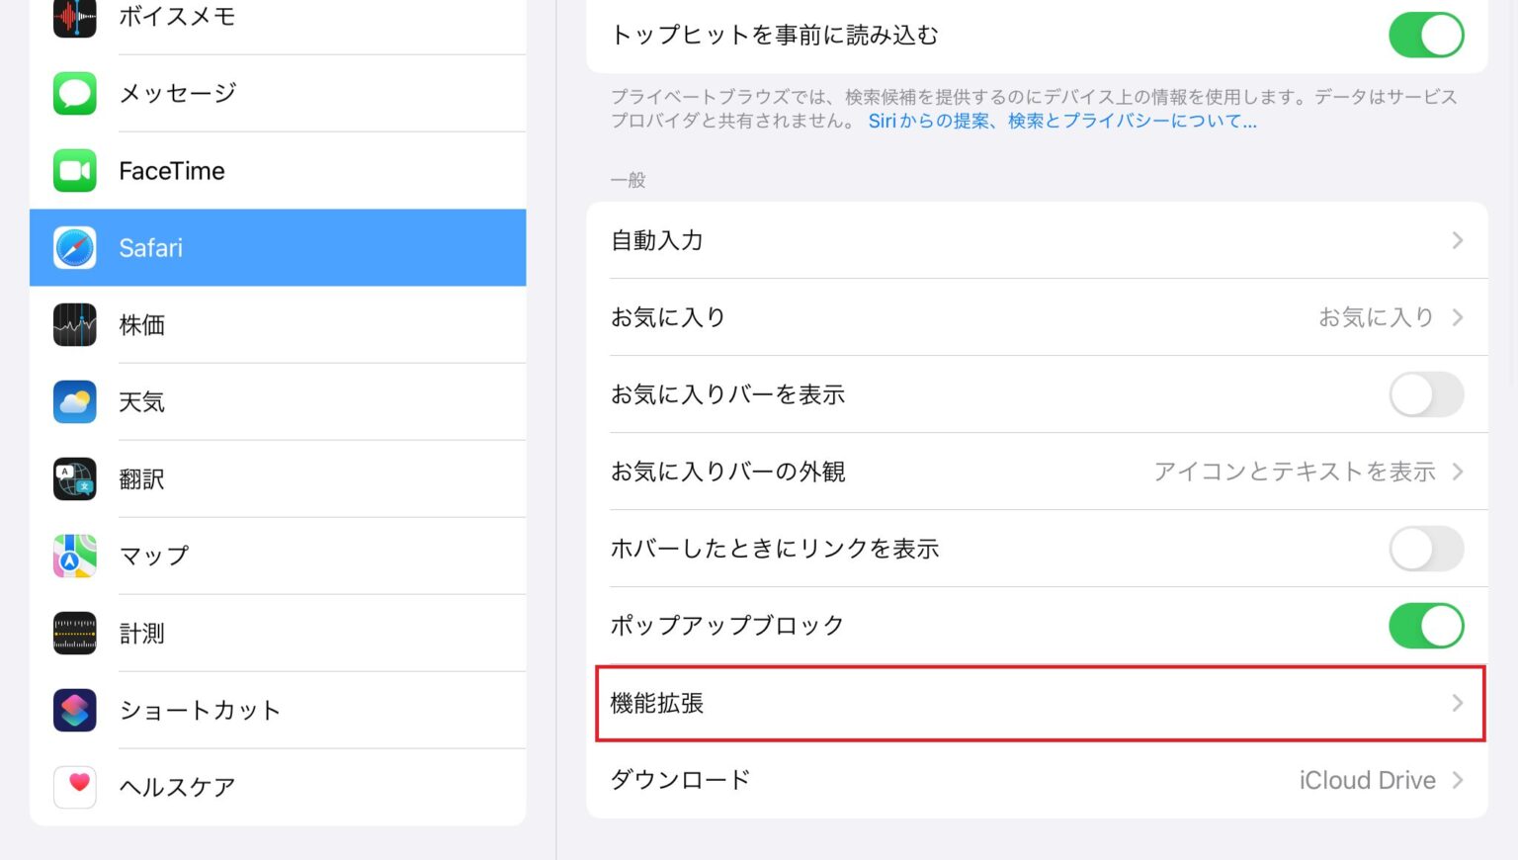Select the Stocks (株価) app icon
The image size is (1518, 860).
coord(74,325)
